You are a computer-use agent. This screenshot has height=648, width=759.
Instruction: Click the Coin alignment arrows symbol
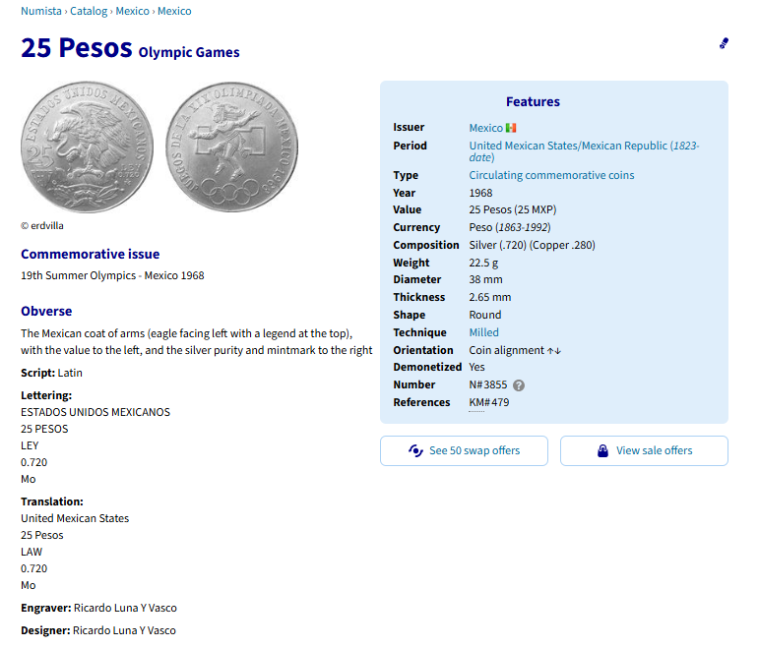(554, 350)
